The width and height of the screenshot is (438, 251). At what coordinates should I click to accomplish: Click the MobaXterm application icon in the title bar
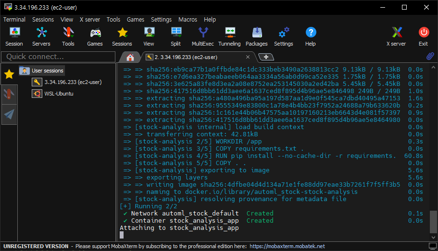[x=8, y=7]
